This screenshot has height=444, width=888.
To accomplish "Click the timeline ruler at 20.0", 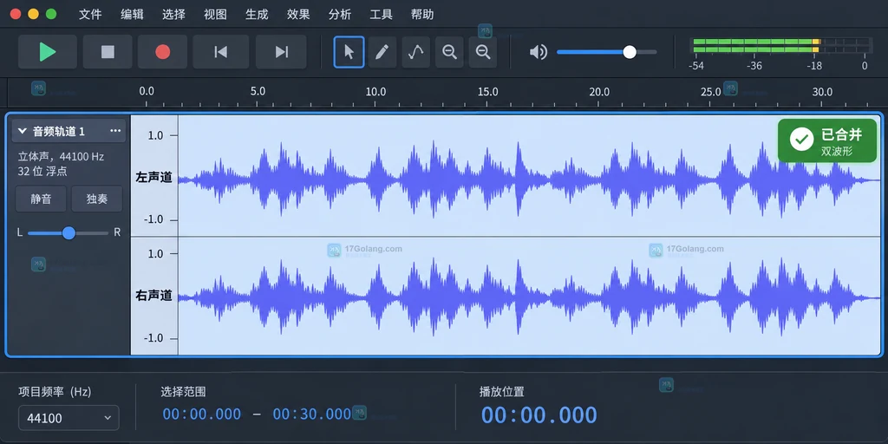I will coord(599,92).
